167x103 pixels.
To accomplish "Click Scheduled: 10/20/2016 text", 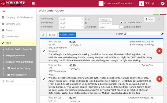I will pyautogui.click(x=142, y=42).
